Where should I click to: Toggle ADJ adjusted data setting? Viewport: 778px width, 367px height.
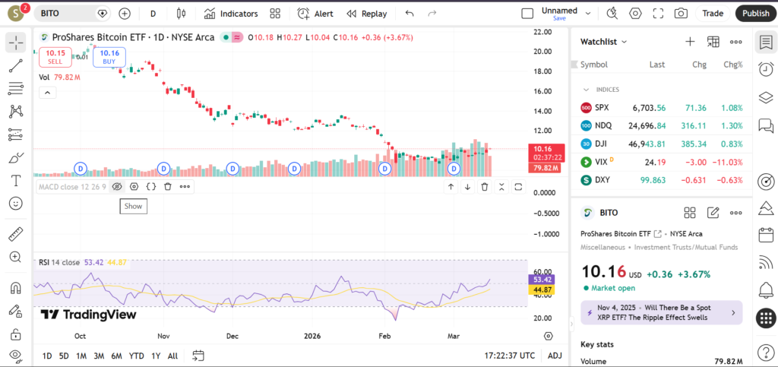(555, 356)
